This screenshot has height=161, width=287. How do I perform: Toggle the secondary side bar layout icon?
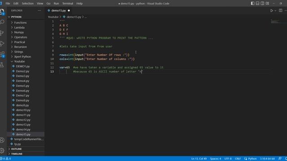point(262,3)
